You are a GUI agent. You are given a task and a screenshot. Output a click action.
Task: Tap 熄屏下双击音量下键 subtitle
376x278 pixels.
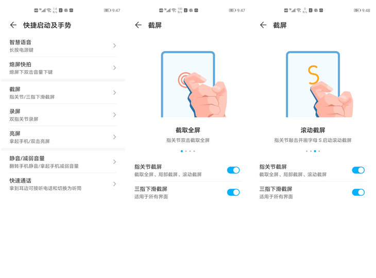pyautogui.click(x=31, y=72)
